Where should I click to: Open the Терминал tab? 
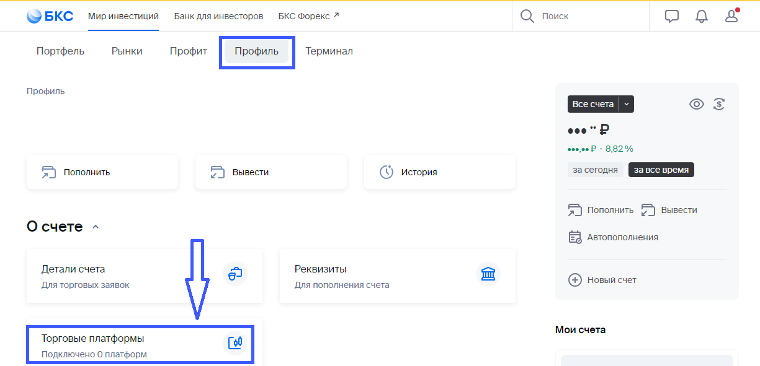pos(329,51)
